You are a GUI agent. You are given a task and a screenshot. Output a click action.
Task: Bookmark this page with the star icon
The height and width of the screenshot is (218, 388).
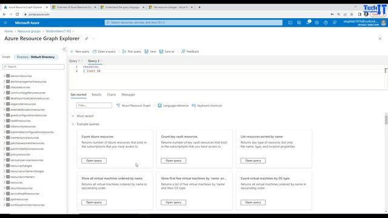tap(352, 15)
